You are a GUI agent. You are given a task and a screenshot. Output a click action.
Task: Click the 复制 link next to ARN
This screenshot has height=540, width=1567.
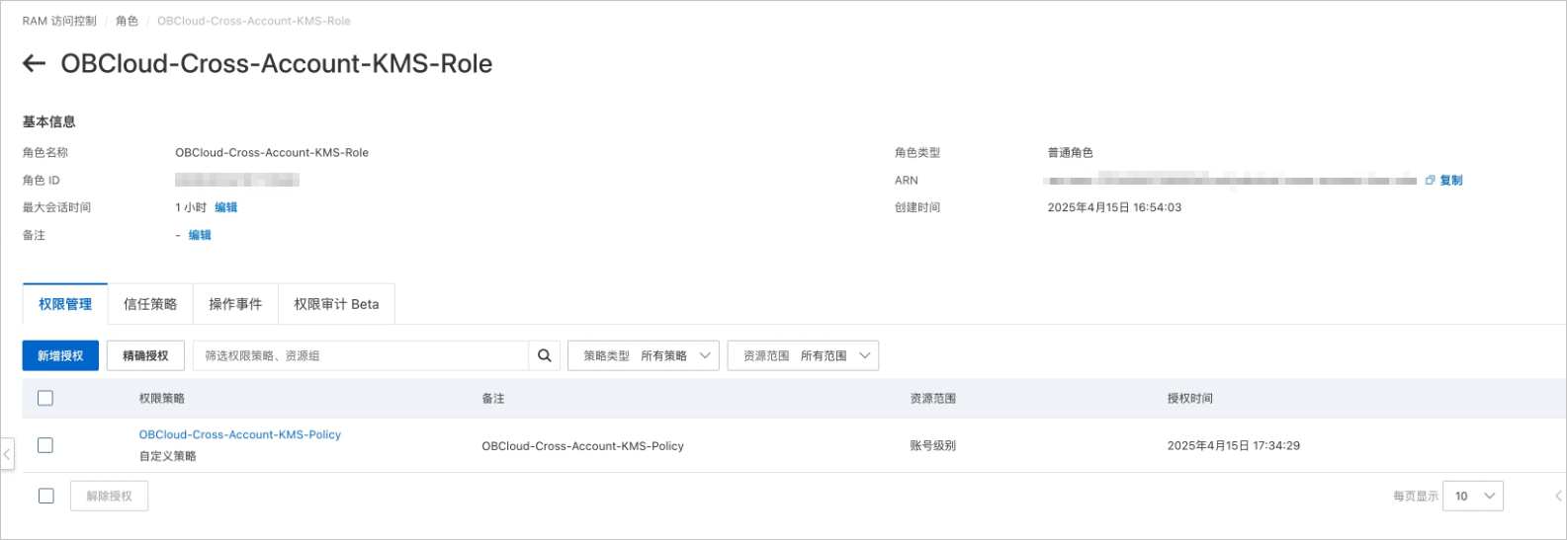tap(1450, 181)
